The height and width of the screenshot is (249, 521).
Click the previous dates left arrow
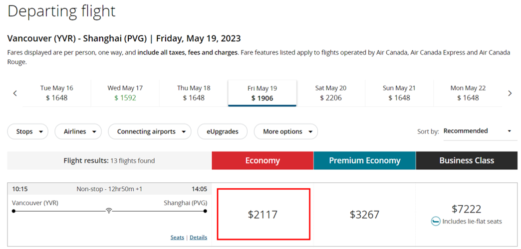[15, 93]
